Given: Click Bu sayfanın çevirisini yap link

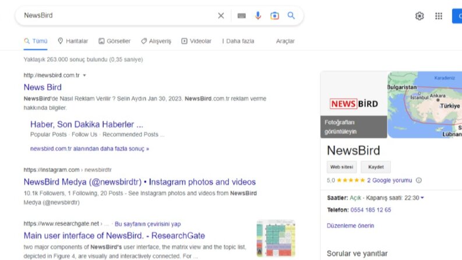Looking at the screenshot, I should tap(147, 224).
